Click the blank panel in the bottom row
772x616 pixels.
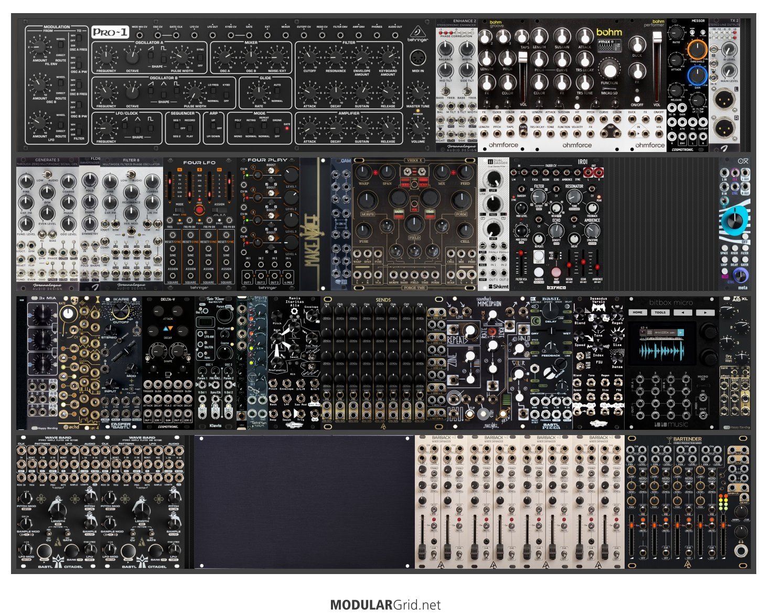304,502
